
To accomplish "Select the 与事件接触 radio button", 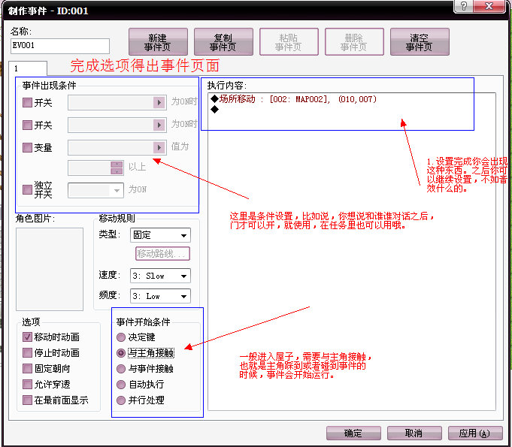I will [121, 369].
